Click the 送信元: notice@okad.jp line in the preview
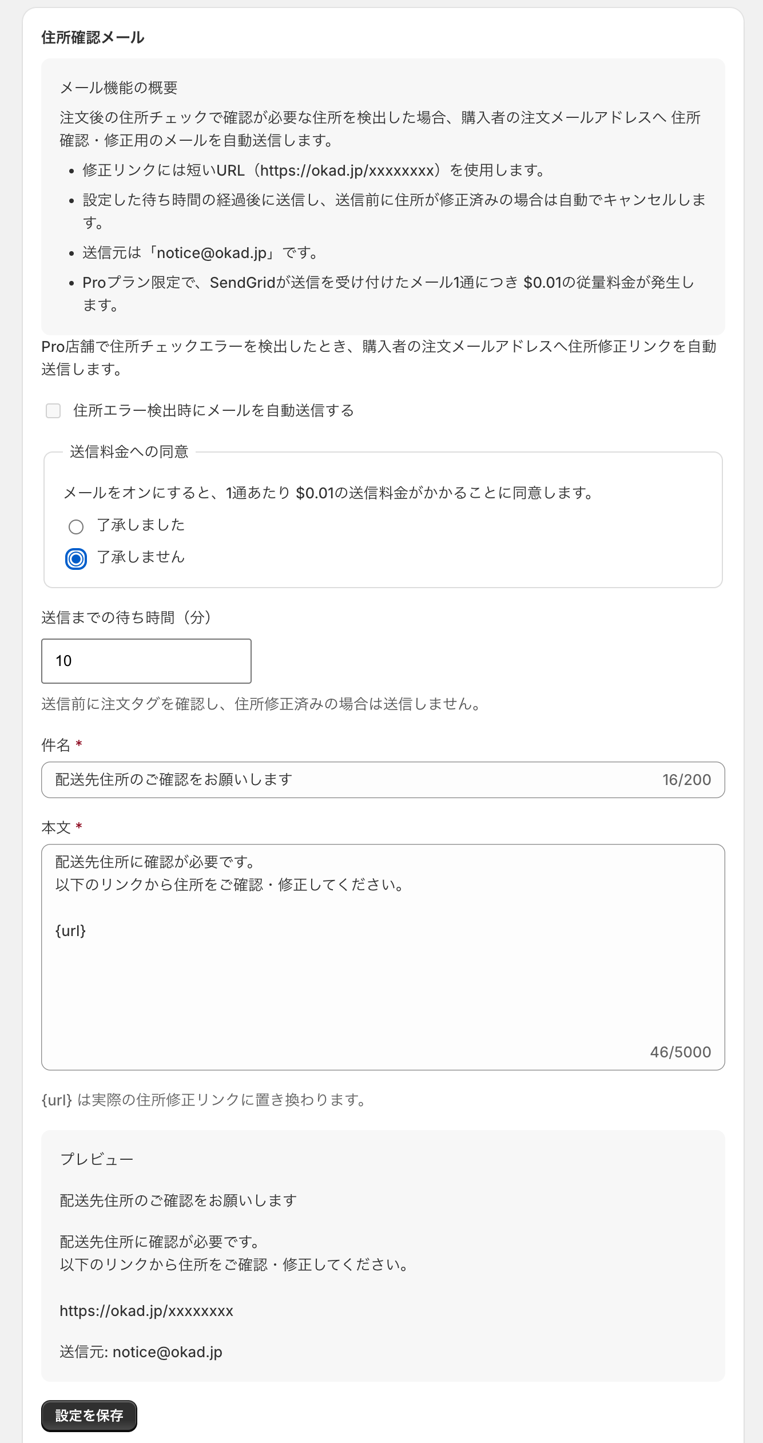 point(141,1352)
